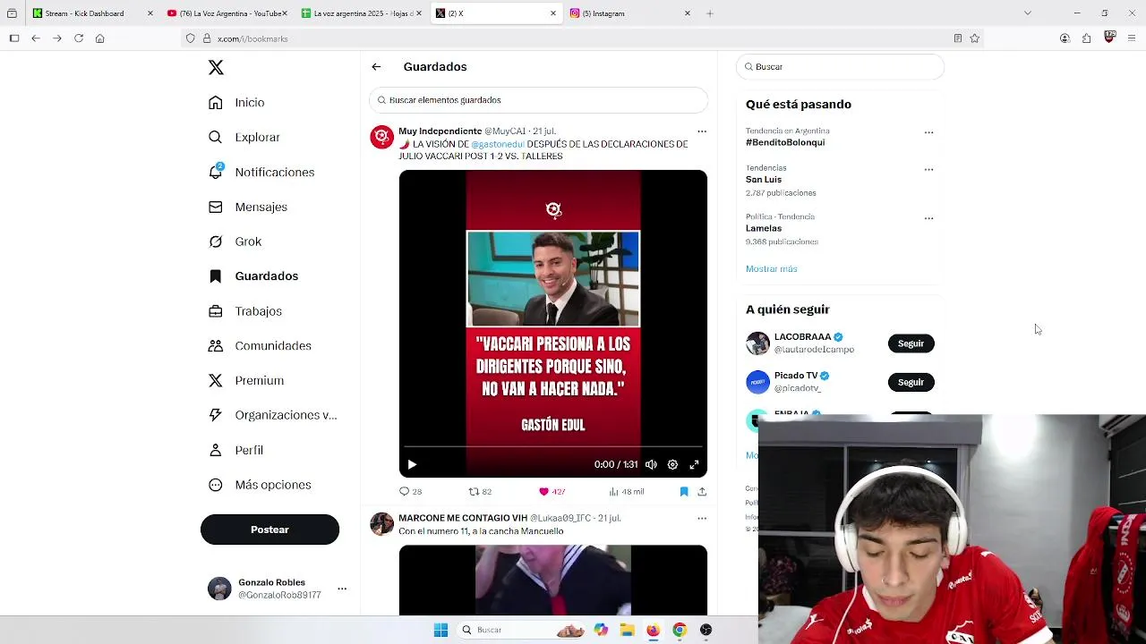
Task: Open Inicio home page
Action: pyautogui.click(x=236, y=102)
